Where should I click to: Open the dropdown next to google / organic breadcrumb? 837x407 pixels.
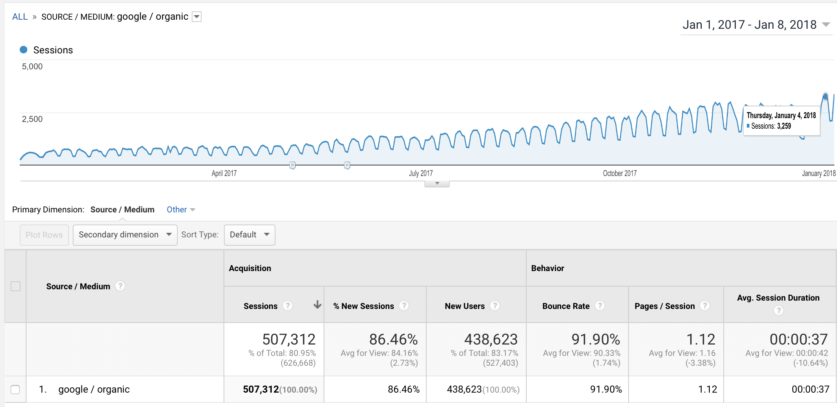point(197,17)
